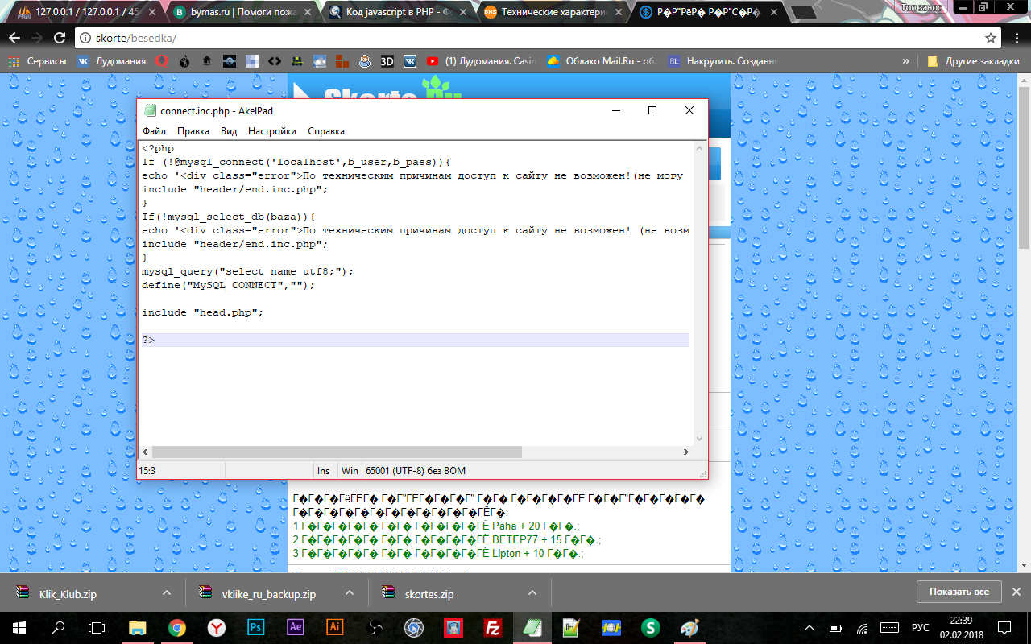Expand options for Klik_Klub.zip download

tap(167, 592)
